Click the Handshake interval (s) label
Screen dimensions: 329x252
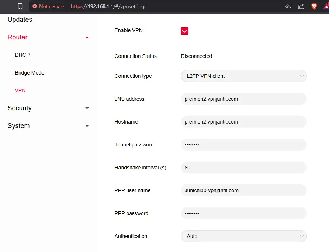[x=141, y=168]
